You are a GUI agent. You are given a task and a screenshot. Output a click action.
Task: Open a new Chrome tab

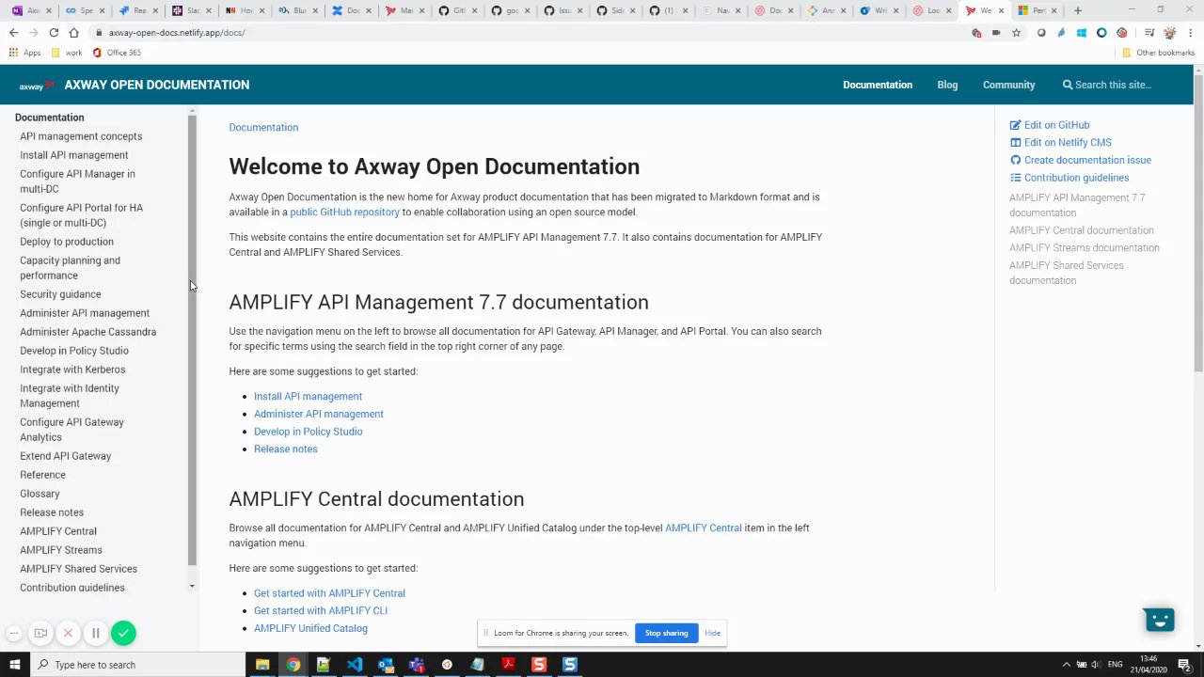[x=1077, y=10]
